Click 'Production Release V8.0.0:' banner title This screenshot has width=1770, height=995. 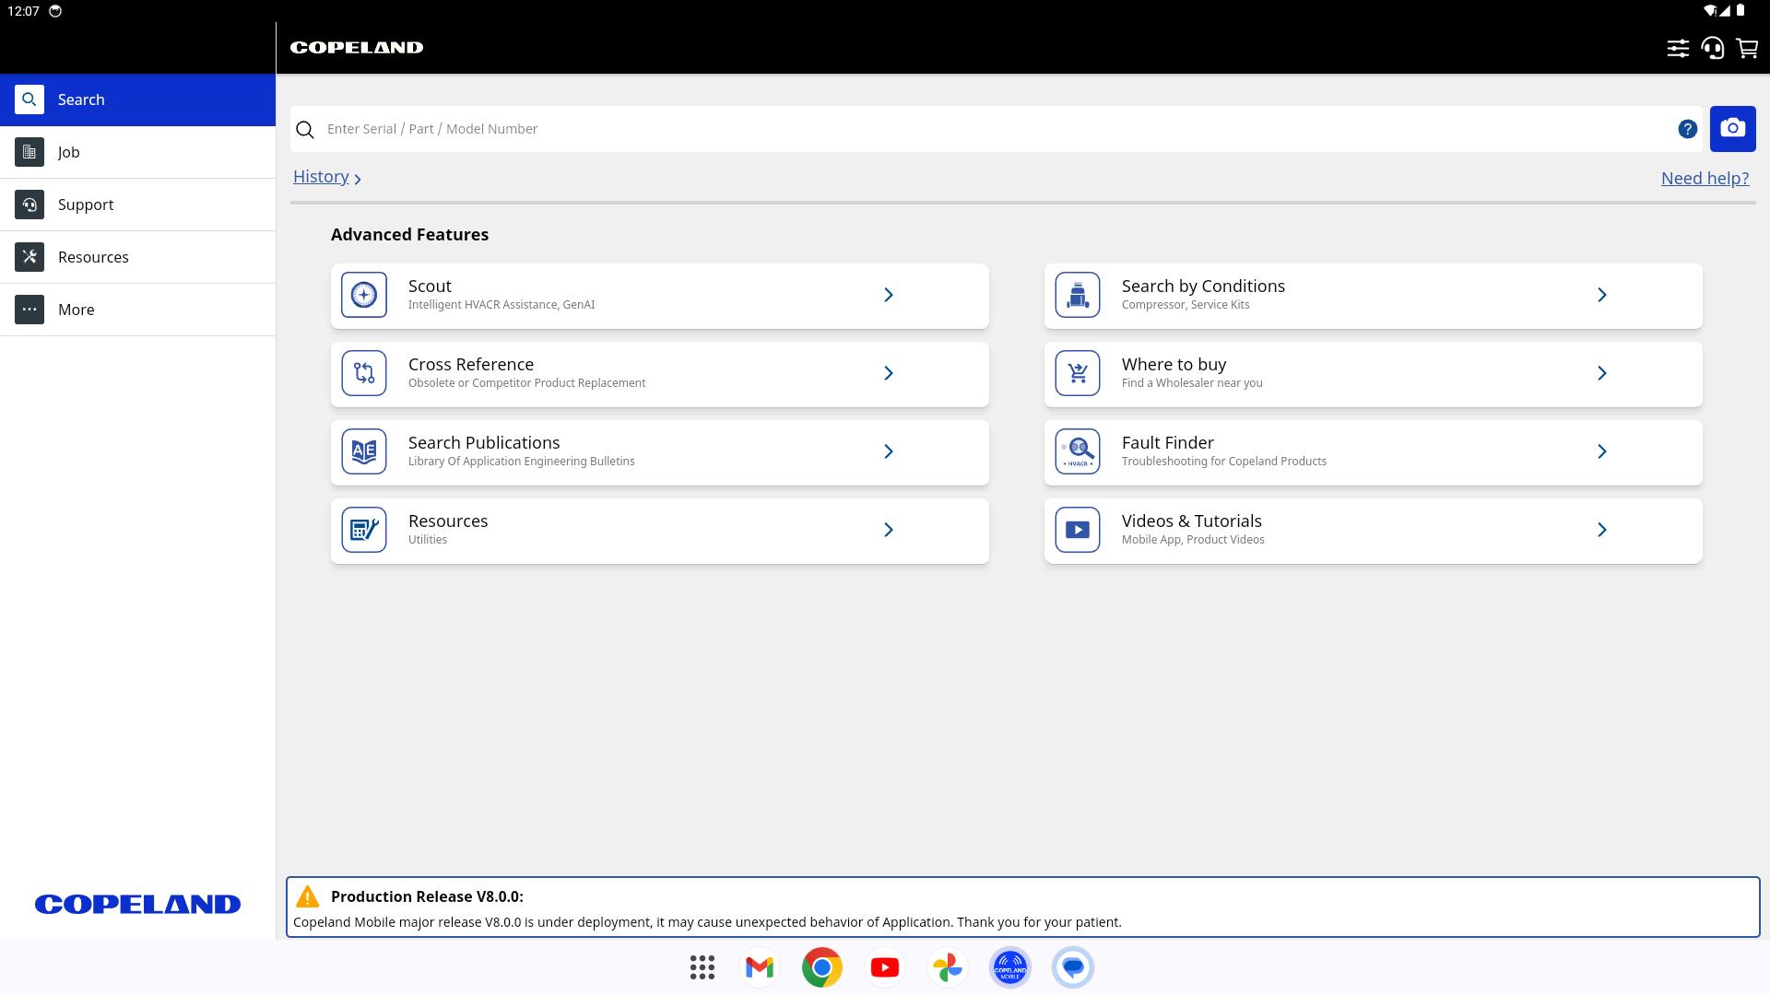point(427,896)
